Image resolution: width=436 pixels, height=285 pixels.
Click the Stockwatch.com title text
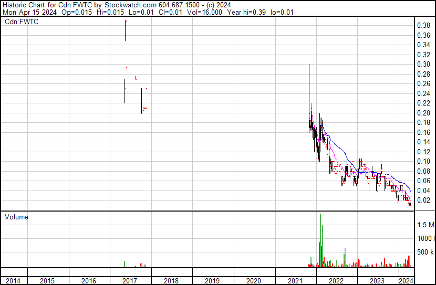point(130,5)
